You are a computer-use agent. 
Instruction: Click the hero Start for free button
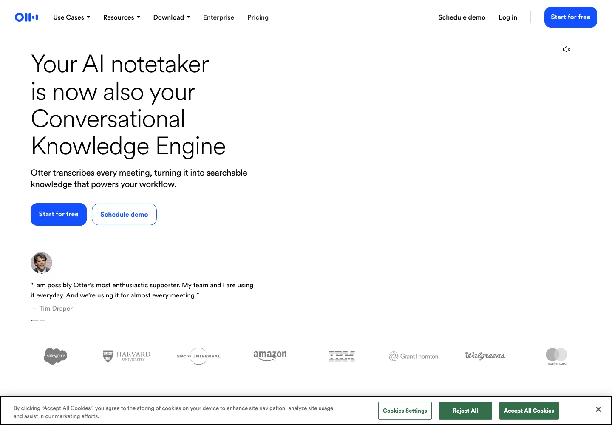point(59,214)
